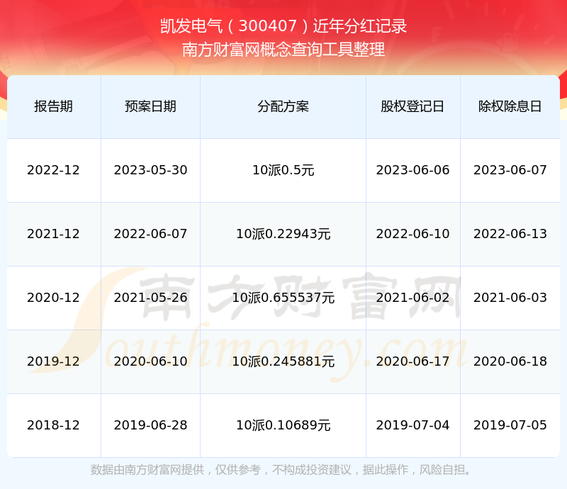The height and width of the screenshot is (489, 567).
Task: Click plan date 2021-05-26
Action: [x=150, y=298]
